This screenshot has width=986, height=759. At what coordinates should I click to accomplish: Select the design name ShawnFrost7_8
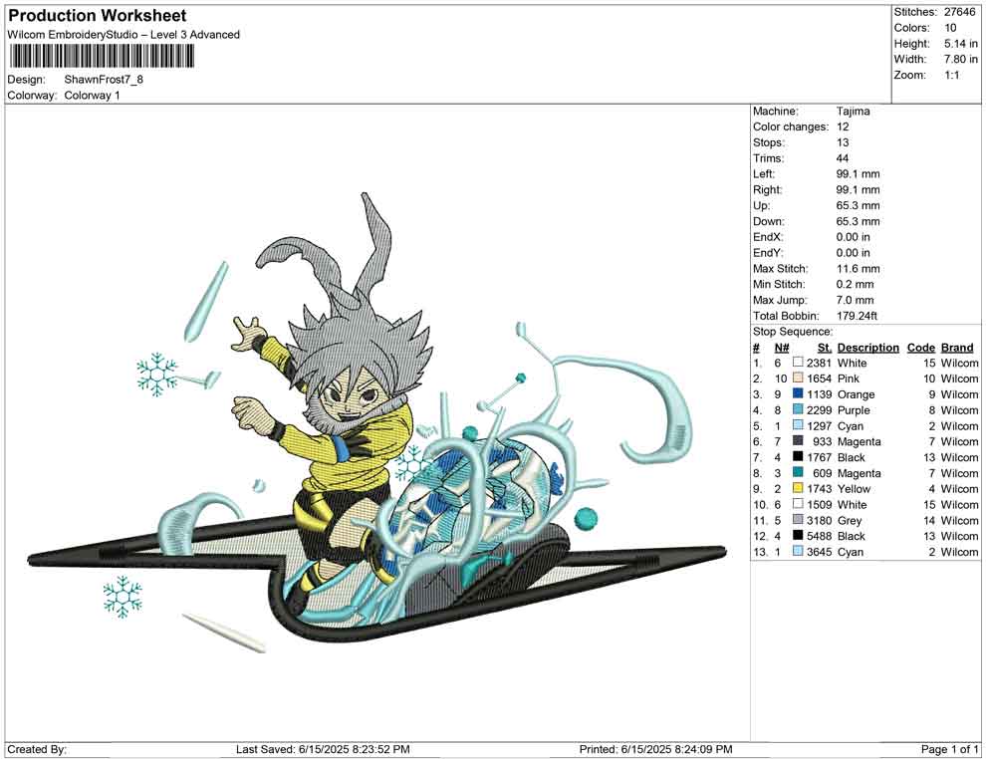(x=104, y=80)
